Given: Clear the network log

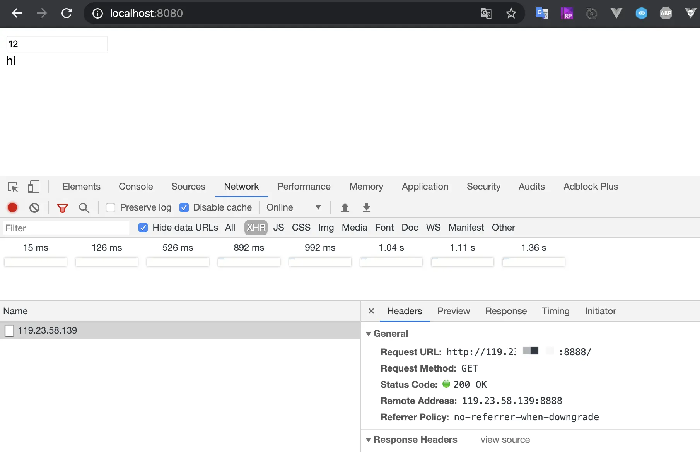Looking at the screenshot, I should (34, 208).
